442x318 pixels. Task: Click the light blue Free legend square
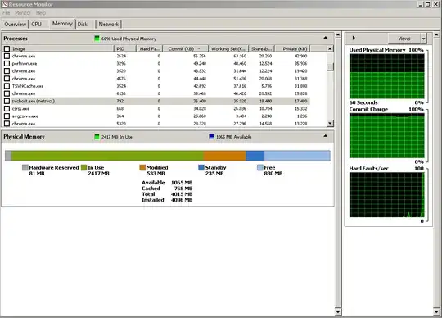pyautogui.click(x=260, y=168)
